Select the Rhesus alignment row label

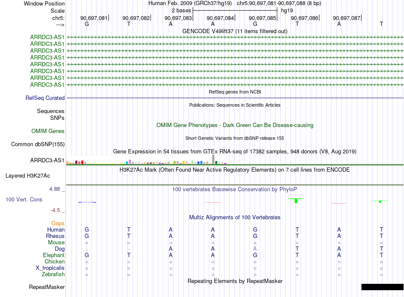(x=55, y=236)
